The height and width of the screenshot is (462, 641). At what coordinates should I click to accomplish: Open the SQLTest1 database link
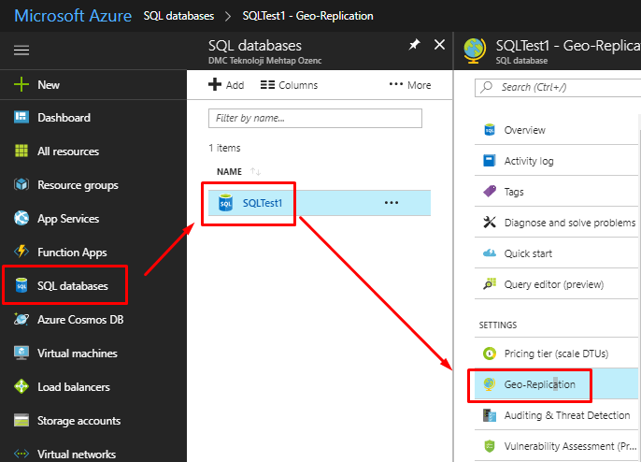pyautogui.click(x=263, y=203)
